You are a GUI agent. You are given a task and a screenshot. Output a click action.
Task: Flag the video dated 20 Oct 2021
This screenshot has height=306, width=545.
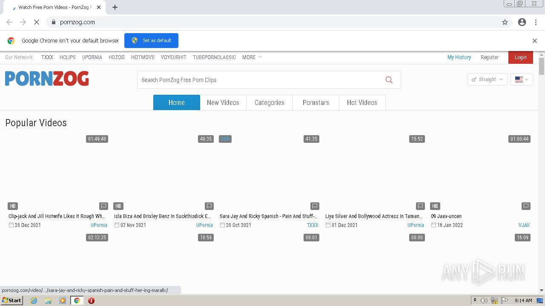[x=315, y=206]
